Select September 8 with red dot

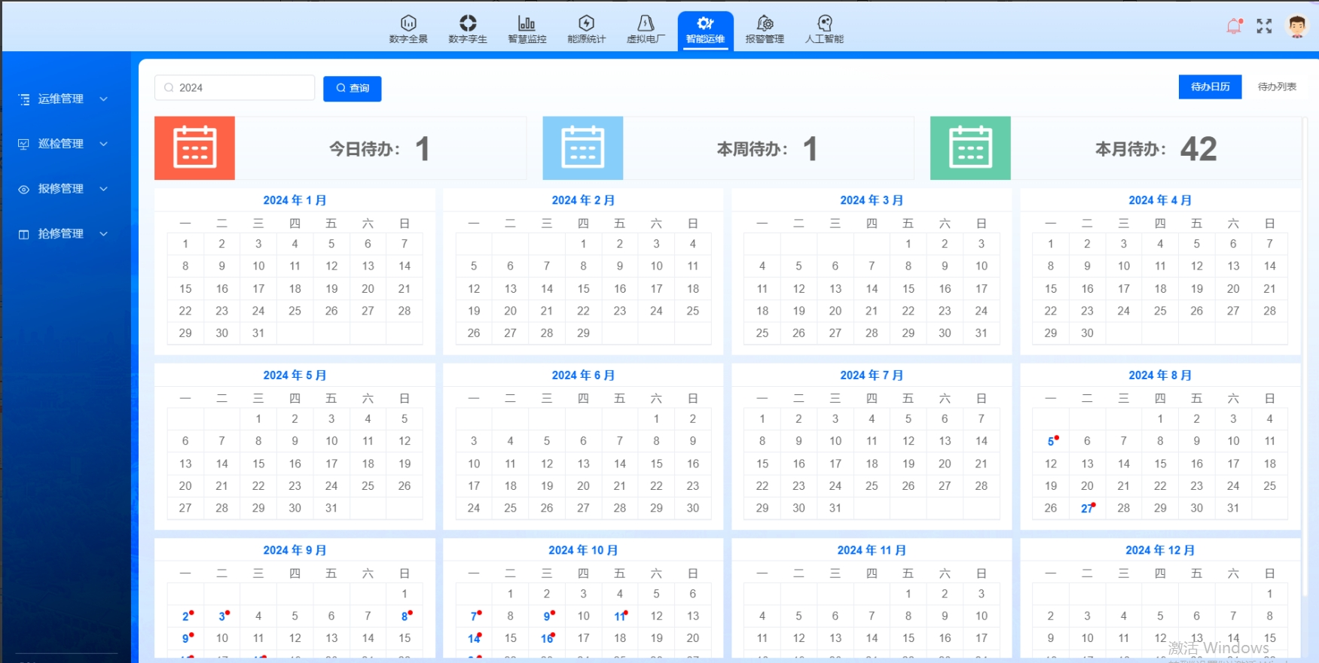(405, 616)
